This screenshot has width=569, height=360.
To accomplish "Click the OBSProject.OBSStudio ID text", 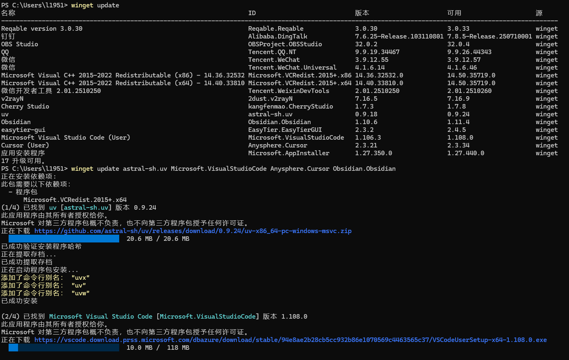I will coord(285,44).
